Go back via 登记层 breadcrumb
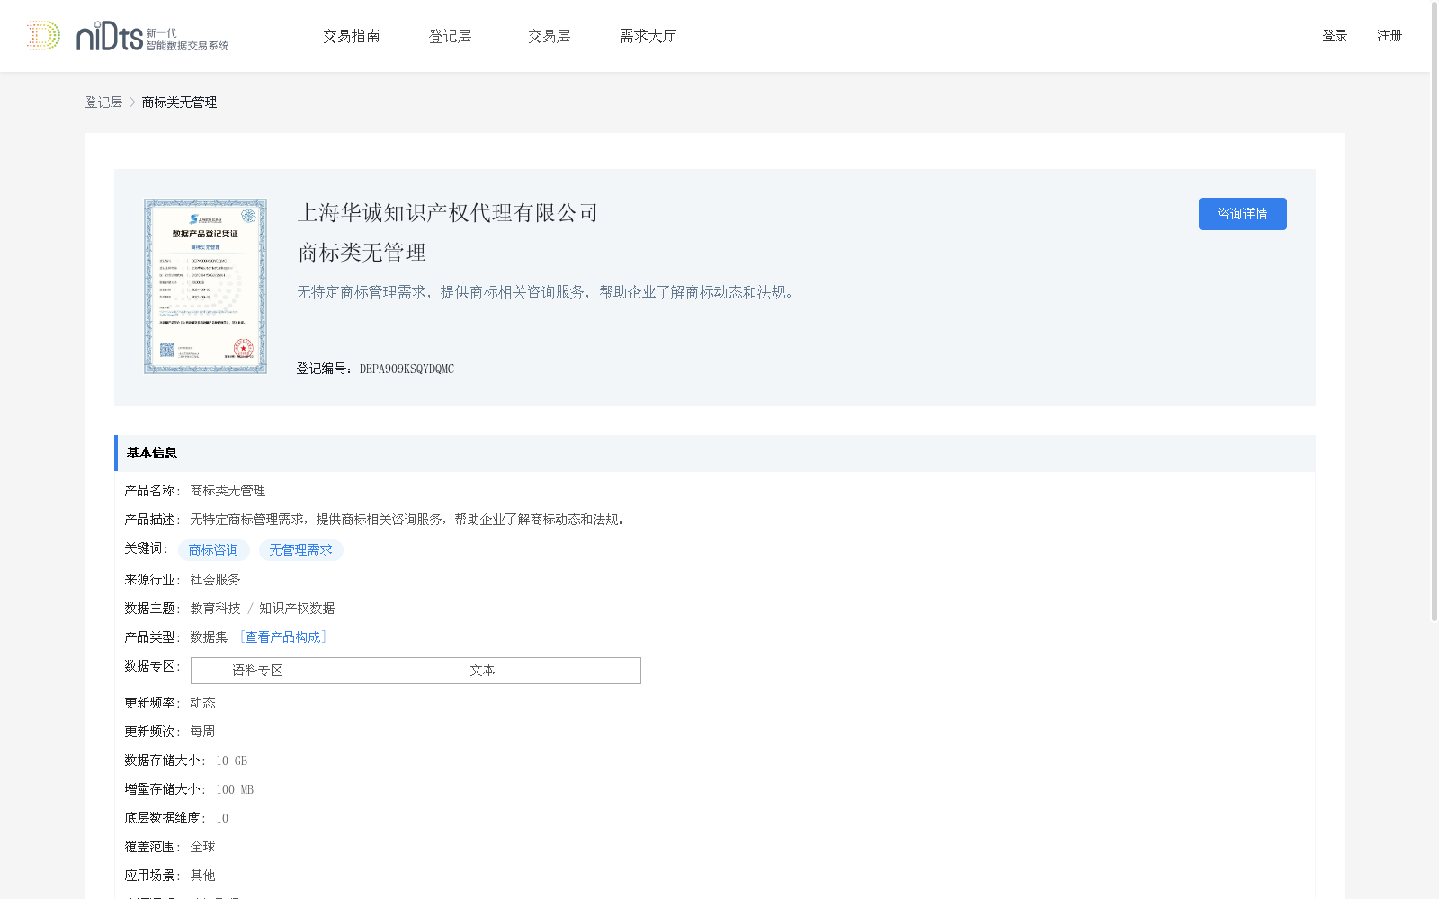The image size is (1439, 899). pyautogui.click(x=103, y=102)
